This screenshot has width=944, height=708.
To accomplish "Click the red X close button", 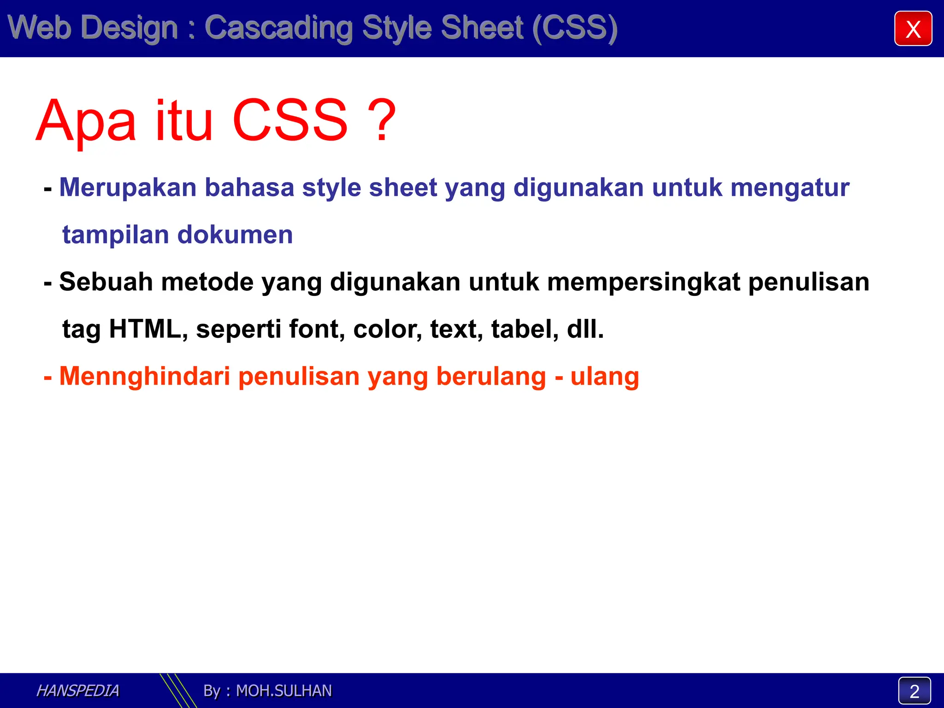I will pyautogui.click(x=913, y=29).
